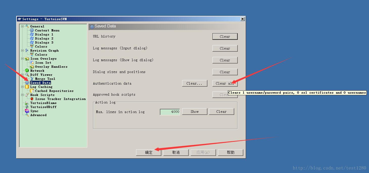Clear the action log

pyautogui.click(x=221, y=112)
